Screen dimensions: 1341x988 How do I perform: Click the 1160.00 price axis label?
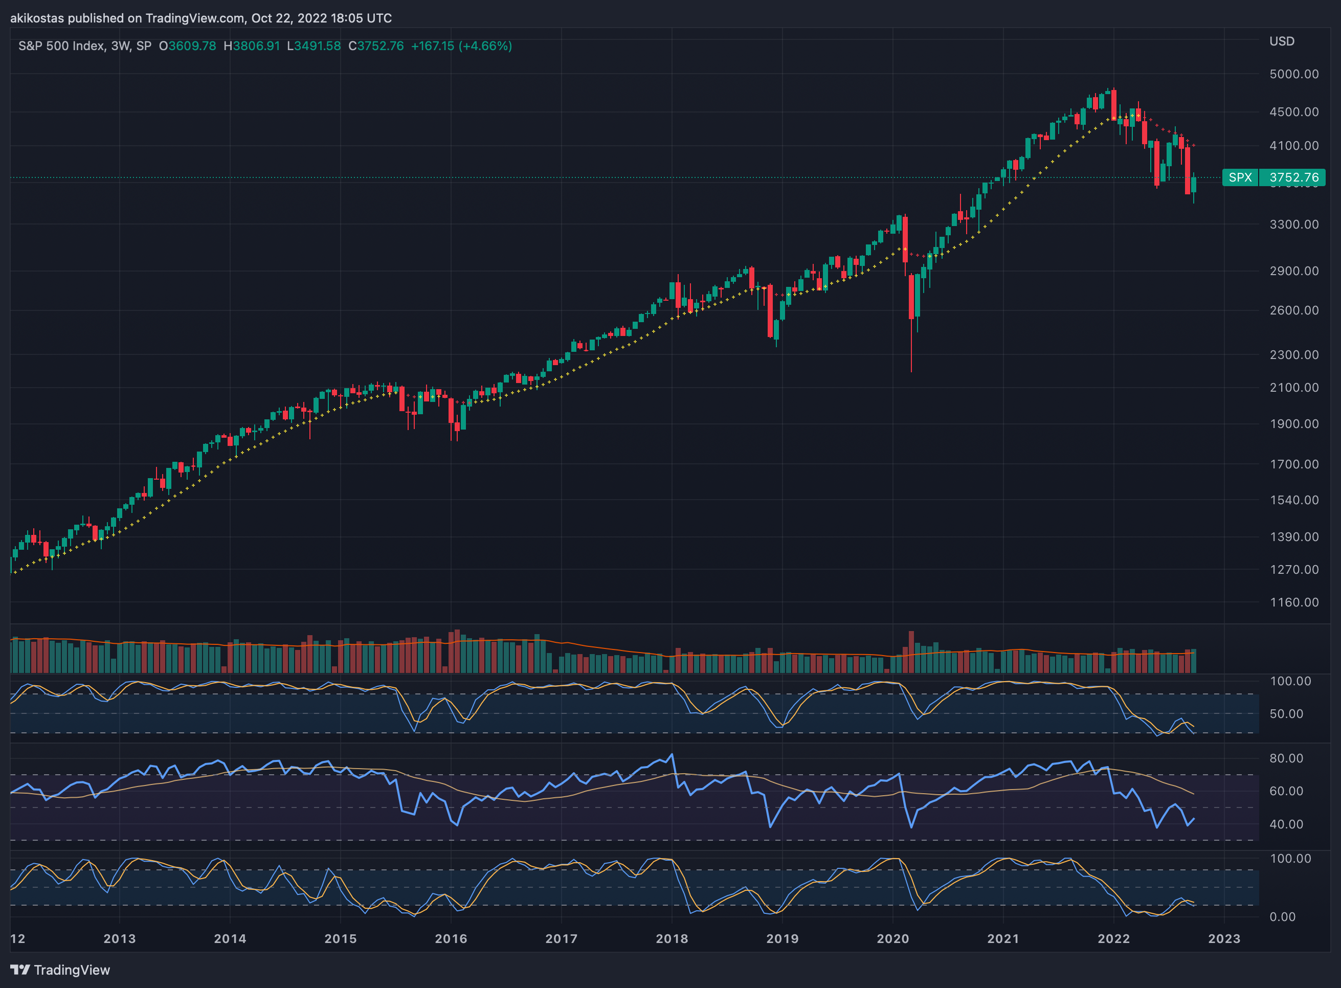point(1294,602)
